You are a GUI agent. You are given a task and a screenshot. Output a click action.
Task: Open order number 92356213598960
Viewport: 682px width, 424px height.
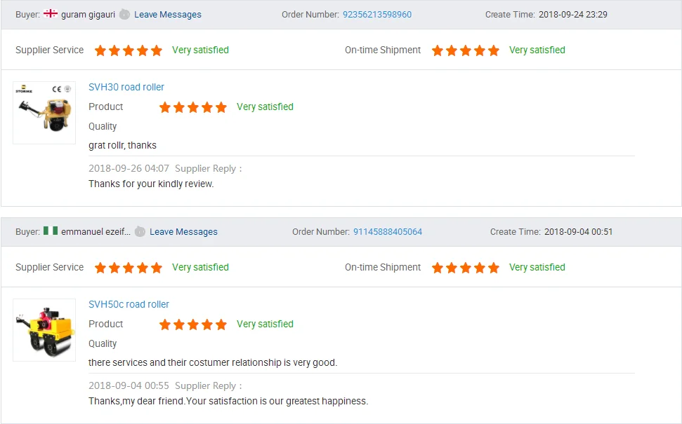pyautogui.click(x=377, y=15)
